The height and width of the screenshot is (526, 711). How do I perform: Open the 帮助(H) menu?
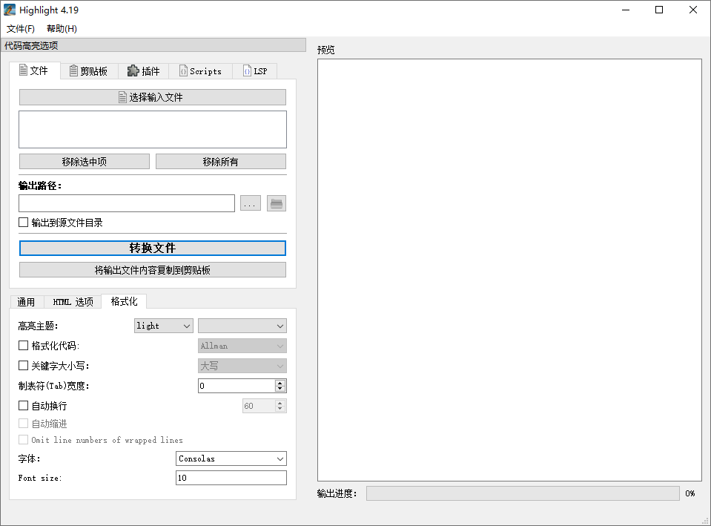pos(62,29)
